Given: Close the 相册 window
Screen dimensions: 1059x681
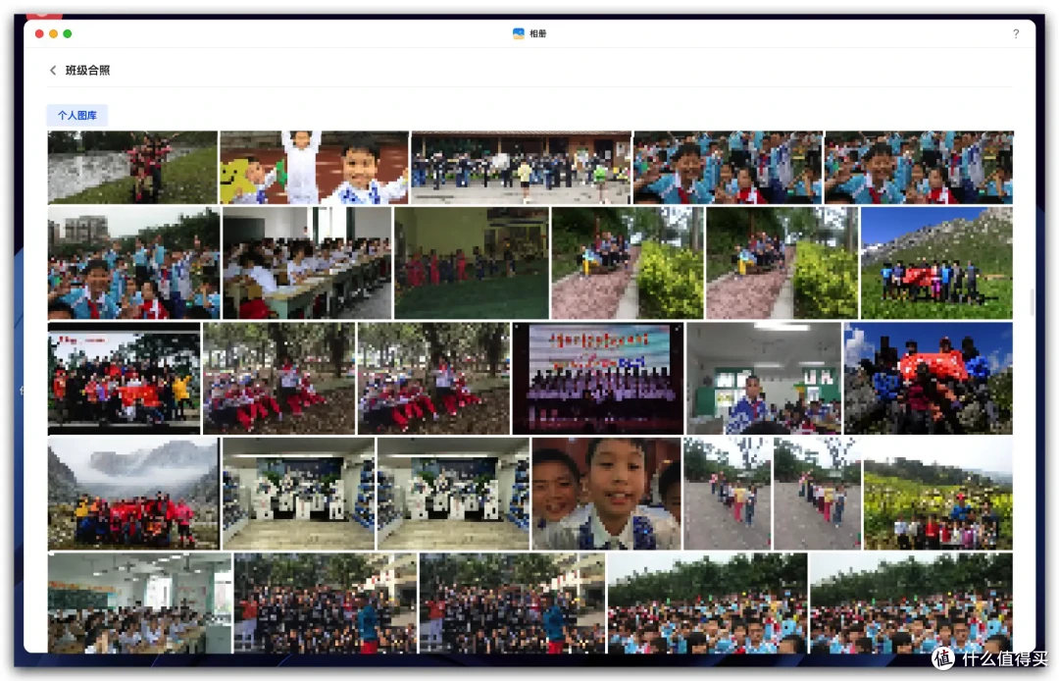Looking at the screenshot, I should pos(39,33).
